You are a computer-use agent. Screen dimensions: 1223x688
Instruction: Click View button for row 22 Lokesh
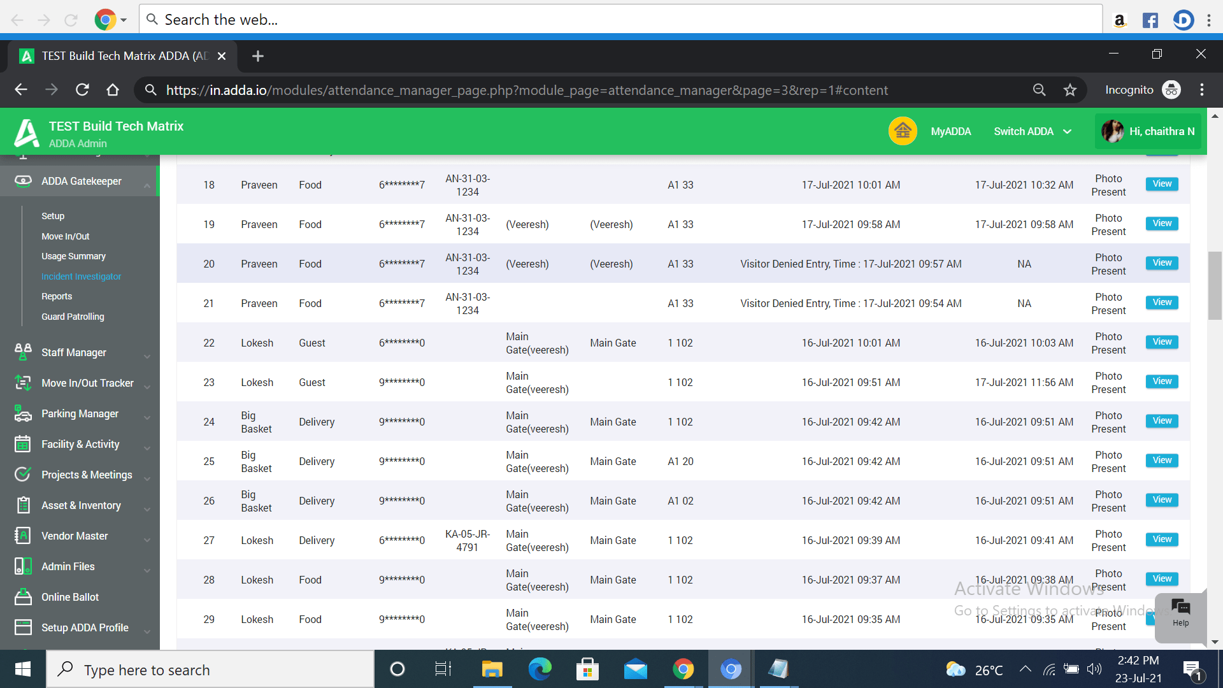point(1161,342)
